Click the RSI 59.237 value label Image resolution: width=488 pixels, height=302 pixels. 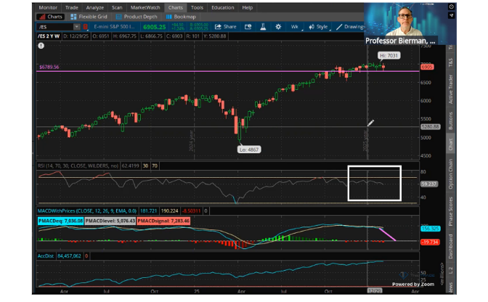coord(429,184)
